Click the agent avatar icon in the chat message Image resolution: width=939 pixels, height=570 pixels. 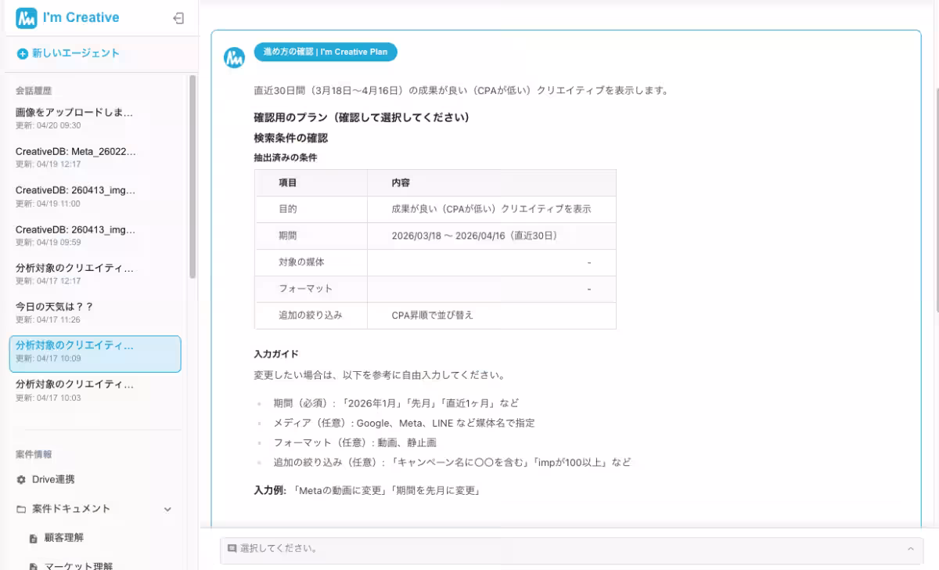coord(234,56)
